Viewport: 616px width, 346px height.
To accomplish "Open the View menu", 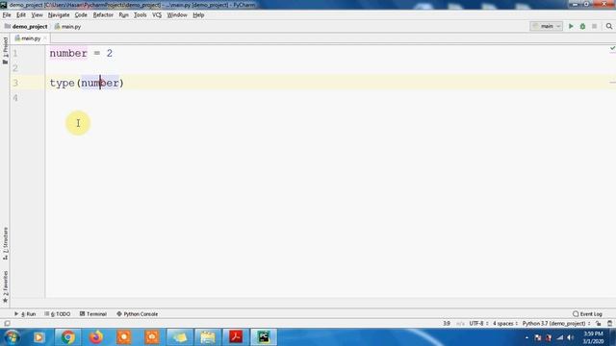I will click(37, 15).
